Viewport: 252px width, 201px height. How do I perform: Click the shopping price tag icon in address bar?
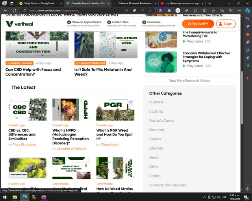[134, 11]
